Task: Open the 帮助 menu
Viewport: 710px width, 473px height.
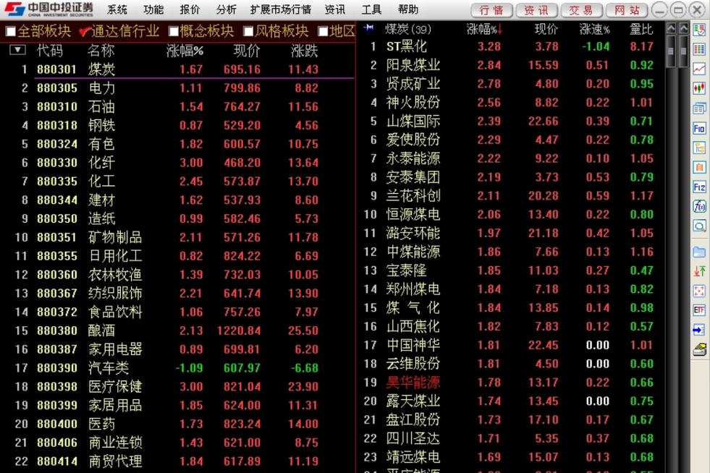Action: (408, 9)
